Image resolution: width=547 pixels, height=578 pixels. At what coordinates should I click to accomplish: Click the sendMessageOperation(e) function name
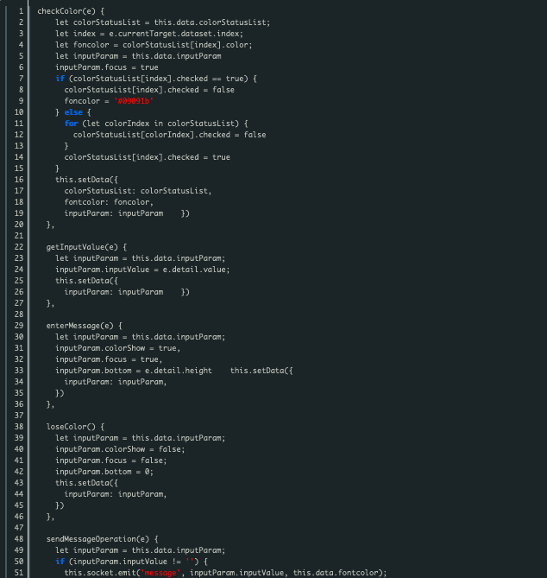[97, 539]
